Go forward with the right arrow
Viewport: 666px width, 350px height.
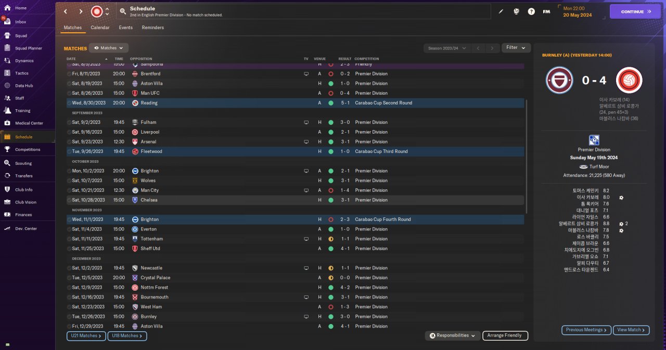81,11
